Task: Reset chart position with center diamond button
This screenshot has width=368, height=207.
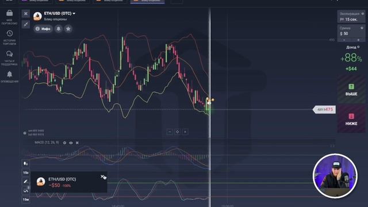Action: coord(178,132)
